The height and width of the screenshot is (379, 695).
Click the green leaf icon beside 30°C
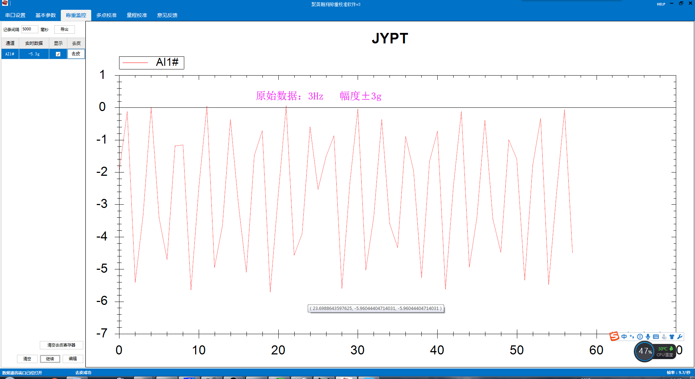click(671, 349)
